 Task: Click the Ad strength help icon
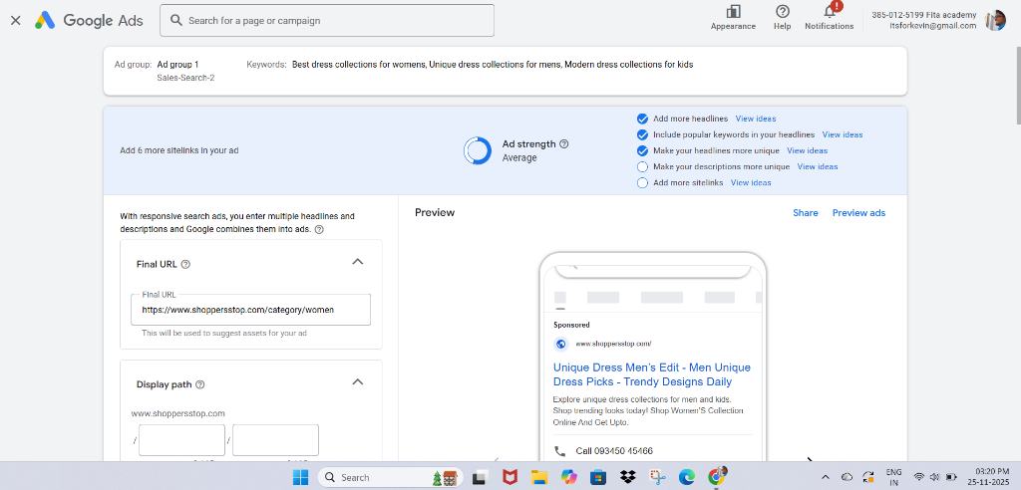tap(564, 143)
